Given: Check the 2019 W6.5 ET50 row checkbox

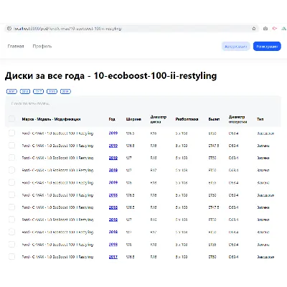Looking at the screenshot, I should (11, 133).
